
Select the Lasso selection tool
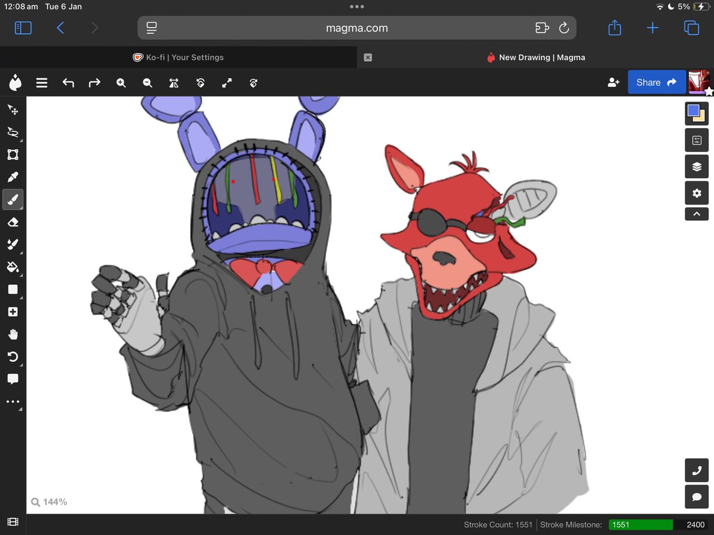click(12, 133)
